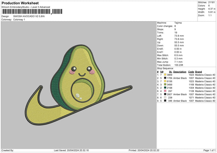Click the Zoom value '1:1'
Image resolution: width=217 pixels, height=153 pixels.
[210, 15]
